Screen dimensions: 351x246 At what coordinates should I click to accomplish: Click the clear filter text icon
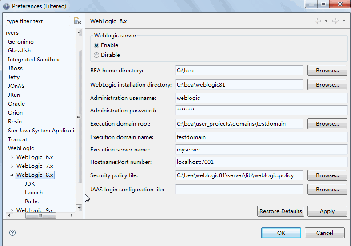[77, 21]
